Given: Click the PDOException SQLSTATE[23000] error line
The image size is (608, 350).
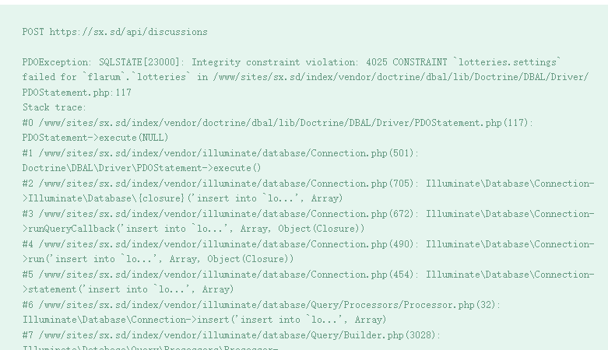Looking at the screenshot, I should coord(292,62).
